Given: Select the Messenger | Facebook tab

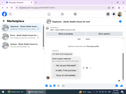Looking at the screenshot, I should (19, 3).
